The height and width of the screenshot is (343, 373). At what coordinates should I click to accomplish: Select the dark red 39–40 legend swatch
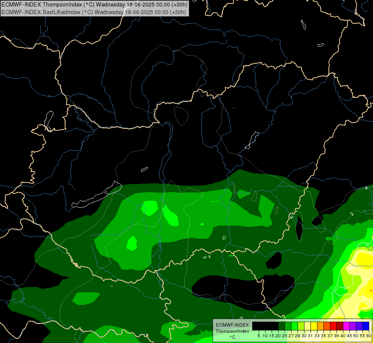pyautogui.click(x=340, y=326)
